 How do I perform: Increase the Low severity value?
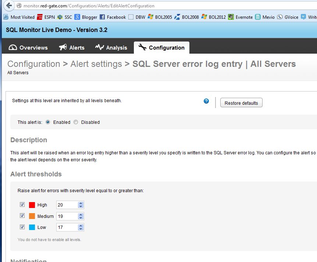[81, 226]
